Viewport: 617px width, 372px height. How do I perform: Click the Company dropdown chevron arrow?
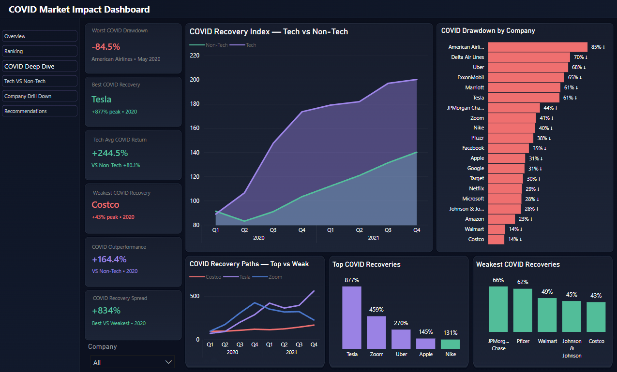168,362
